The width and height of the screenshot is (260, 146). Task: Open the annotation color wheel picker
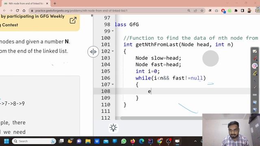[x=255, y=66]
